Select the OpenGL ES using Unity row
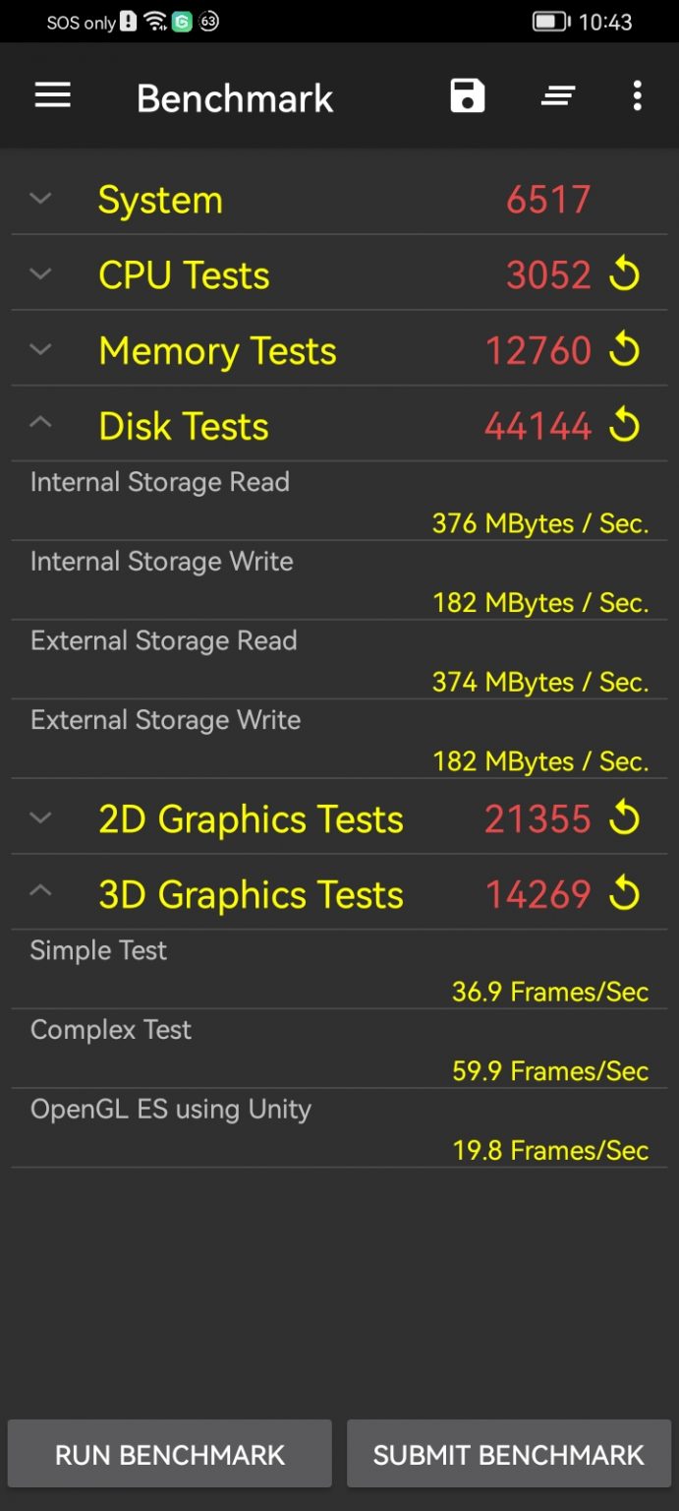 point(339,1128)
